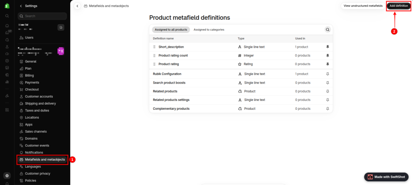This screenshot has height=185, width=413.
Task: Click the circular back arrow button in the header
Action: point(77,6)
